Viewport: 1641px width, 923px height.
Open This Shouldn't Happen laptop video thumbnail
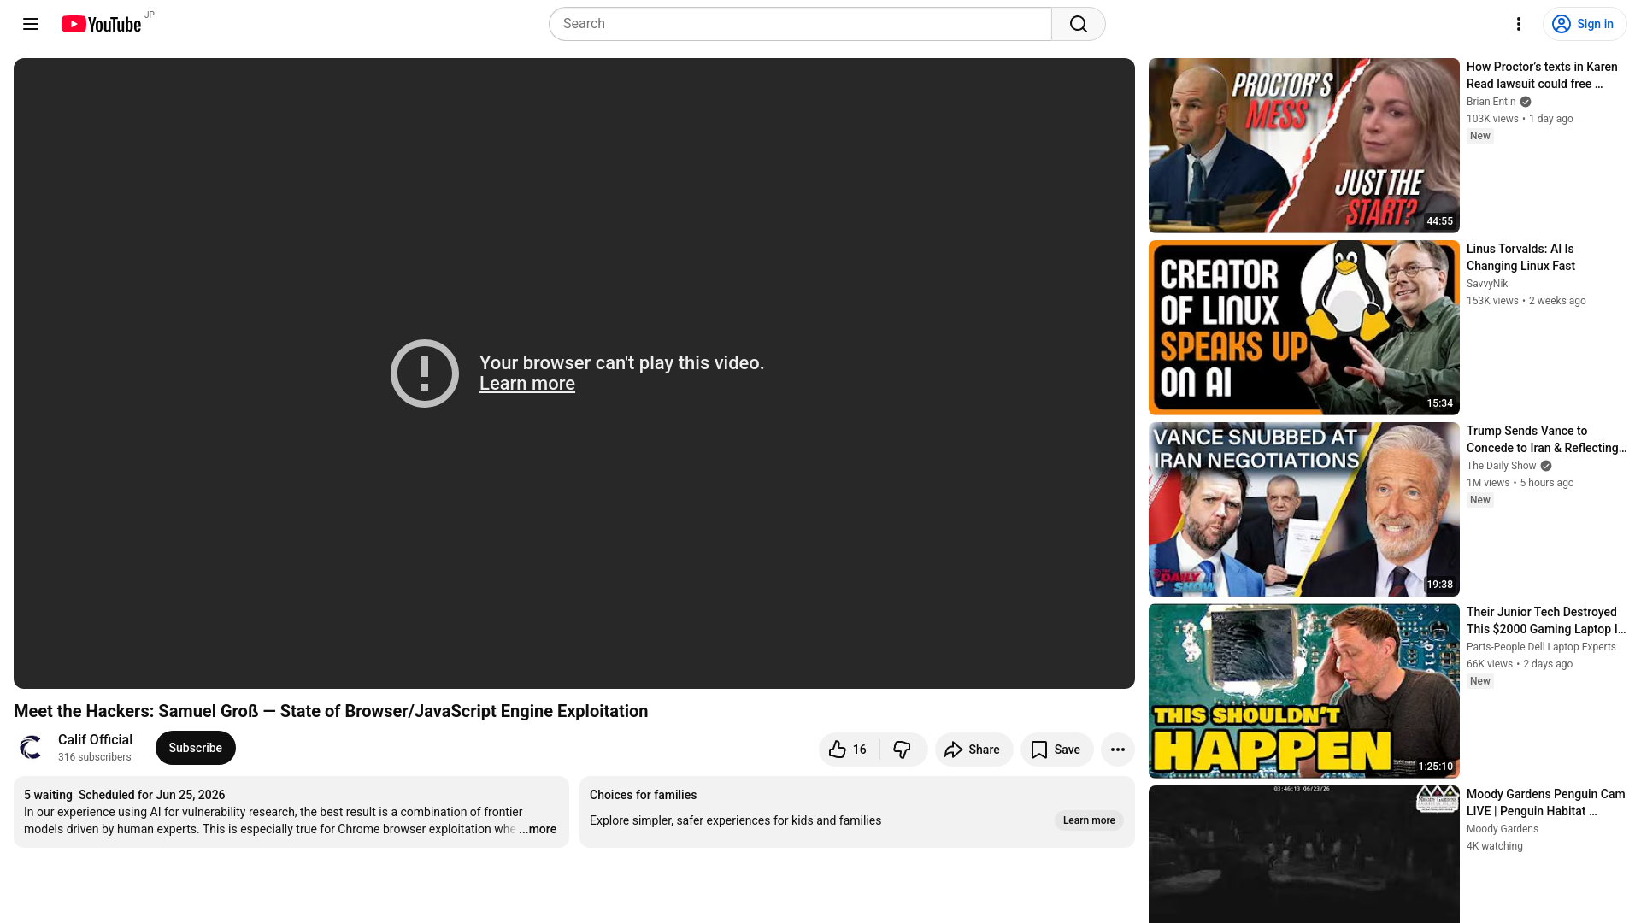click(1304, 691)
